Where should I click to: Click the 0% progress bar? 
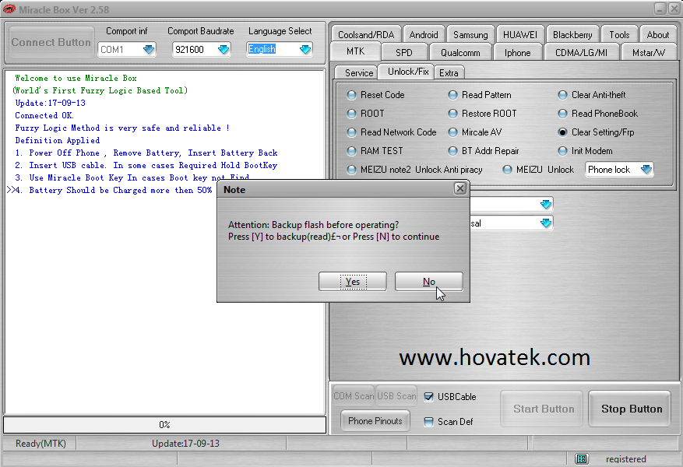164,425
